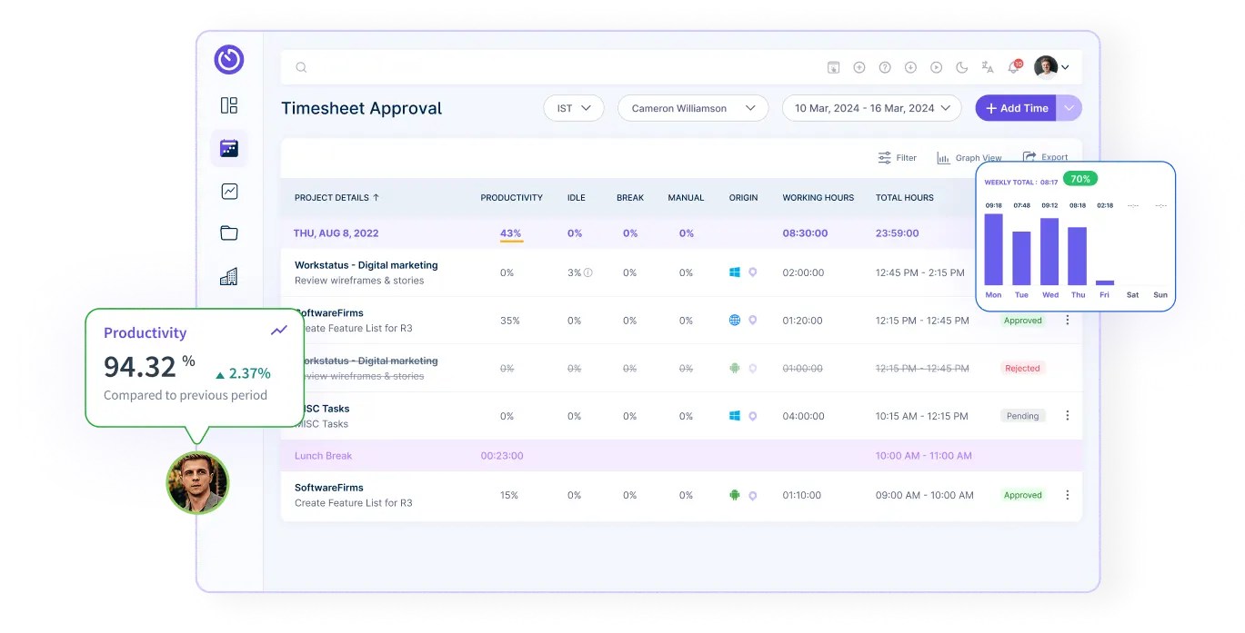Sort by the Project Details column header

click(x=336, y=197)
